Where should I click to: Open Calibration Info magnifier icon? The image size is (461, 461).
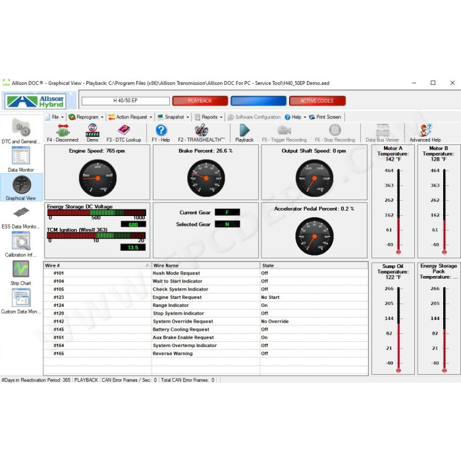pos(21,241)
